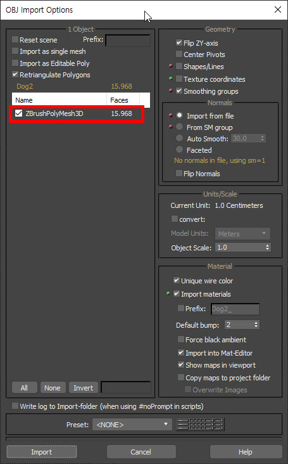Click the object Prefix input field
Screen dimensions: 288x464
click(128, 41)
